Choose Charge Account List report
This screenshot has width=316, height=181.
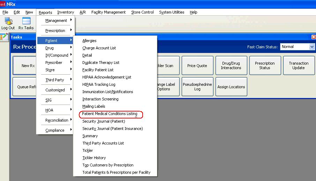click(x=115, y=48)
